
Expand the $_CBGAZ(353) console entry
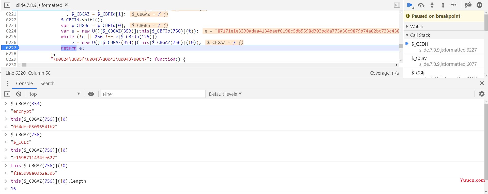[x=6, y=104]
